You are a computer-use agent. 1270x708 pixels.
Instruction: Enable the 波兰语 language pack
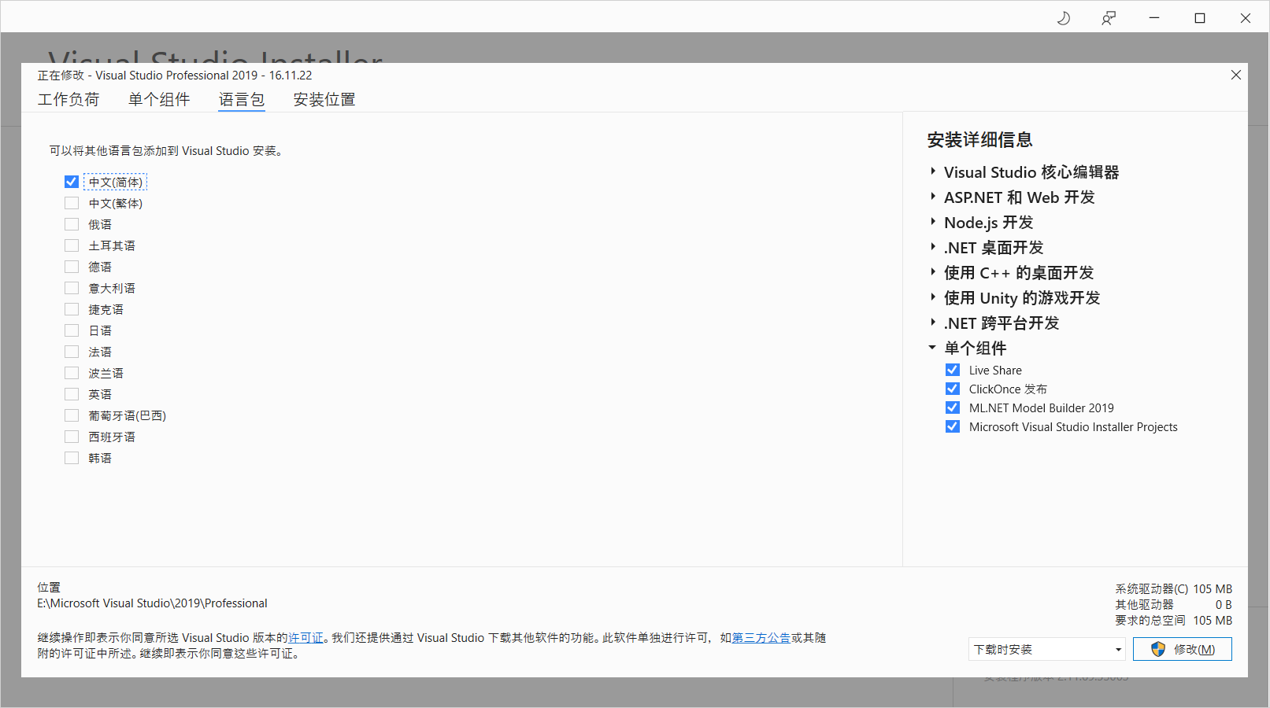coord(72,373)
